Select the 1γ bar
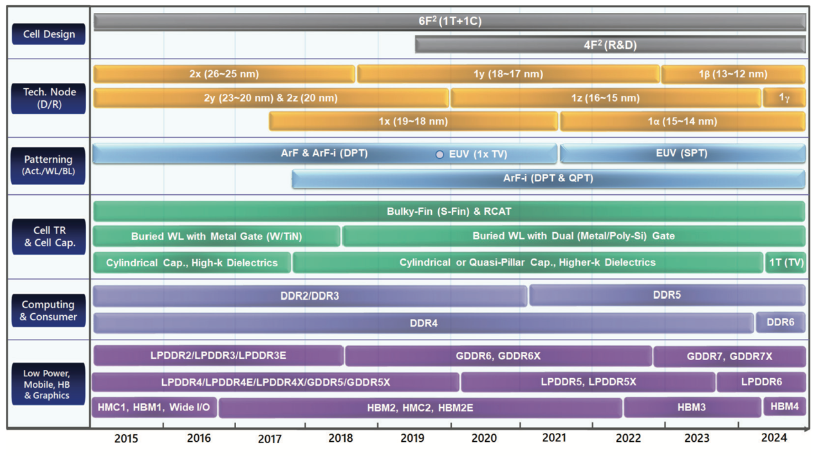This screenshot has width=816, height=456. 784,98
